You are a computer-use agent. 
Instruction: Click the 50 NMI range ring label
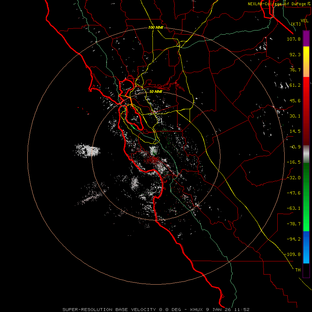(x=156, y=92)
